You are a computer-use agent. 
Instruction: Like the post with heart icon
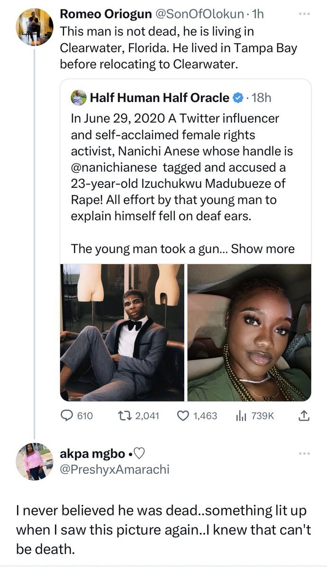click(183, 416)
